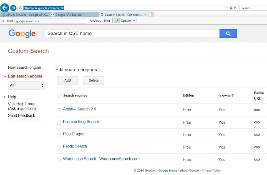Click the browser Forward arrow button
Viewport: 267px width, 175px height.
(x=13, y=8)
